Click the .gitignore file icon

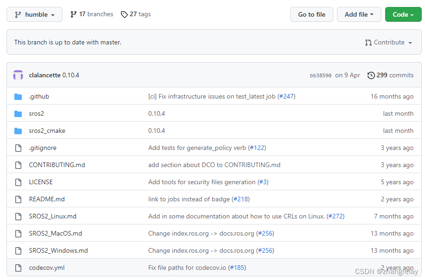[18, 148]
